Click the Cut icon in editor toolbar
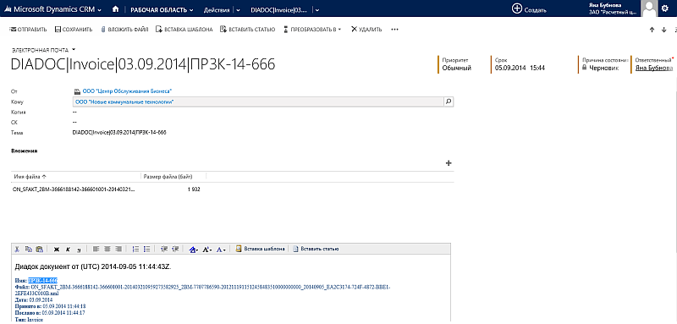677x324 pixels. pyautogui.click(x=17, y=249)
